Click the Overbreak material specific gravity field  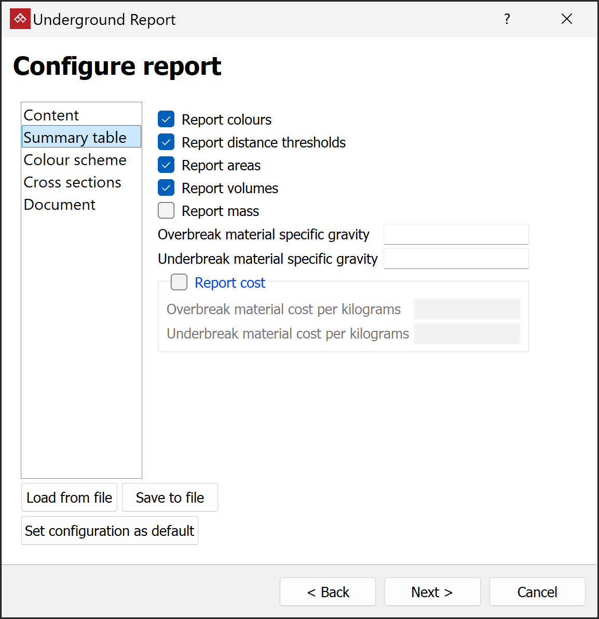[456, 234]
